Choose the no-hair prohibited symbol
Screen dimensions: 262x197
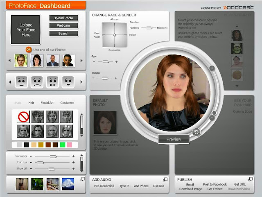(x=23, y=117)
